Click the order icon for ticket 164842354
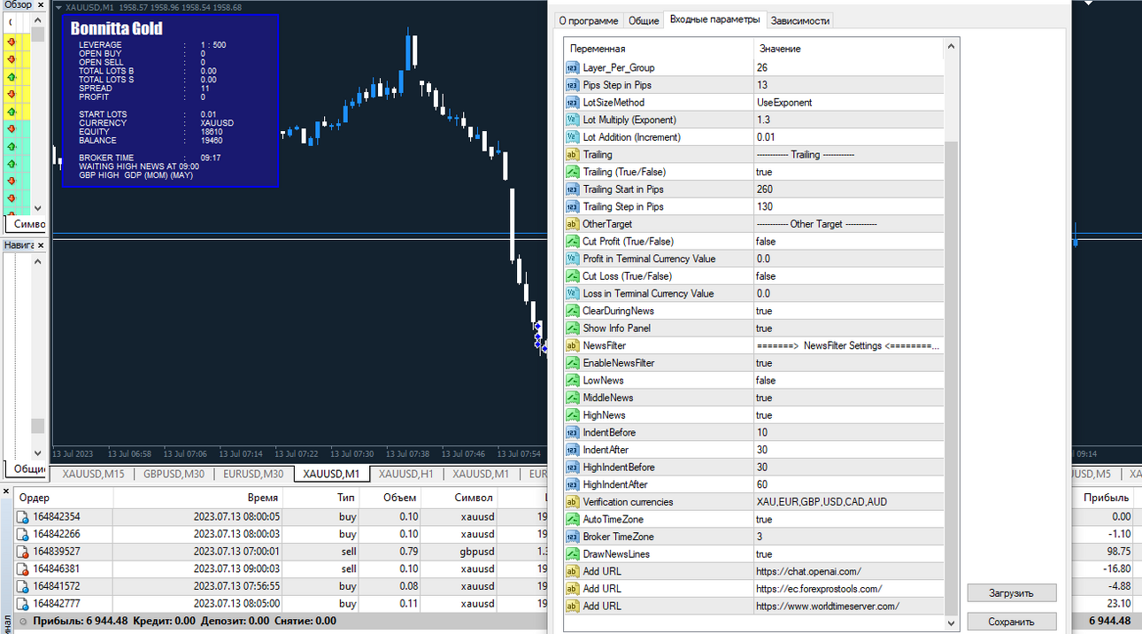 pyautogui.click(x=24, y=517)
